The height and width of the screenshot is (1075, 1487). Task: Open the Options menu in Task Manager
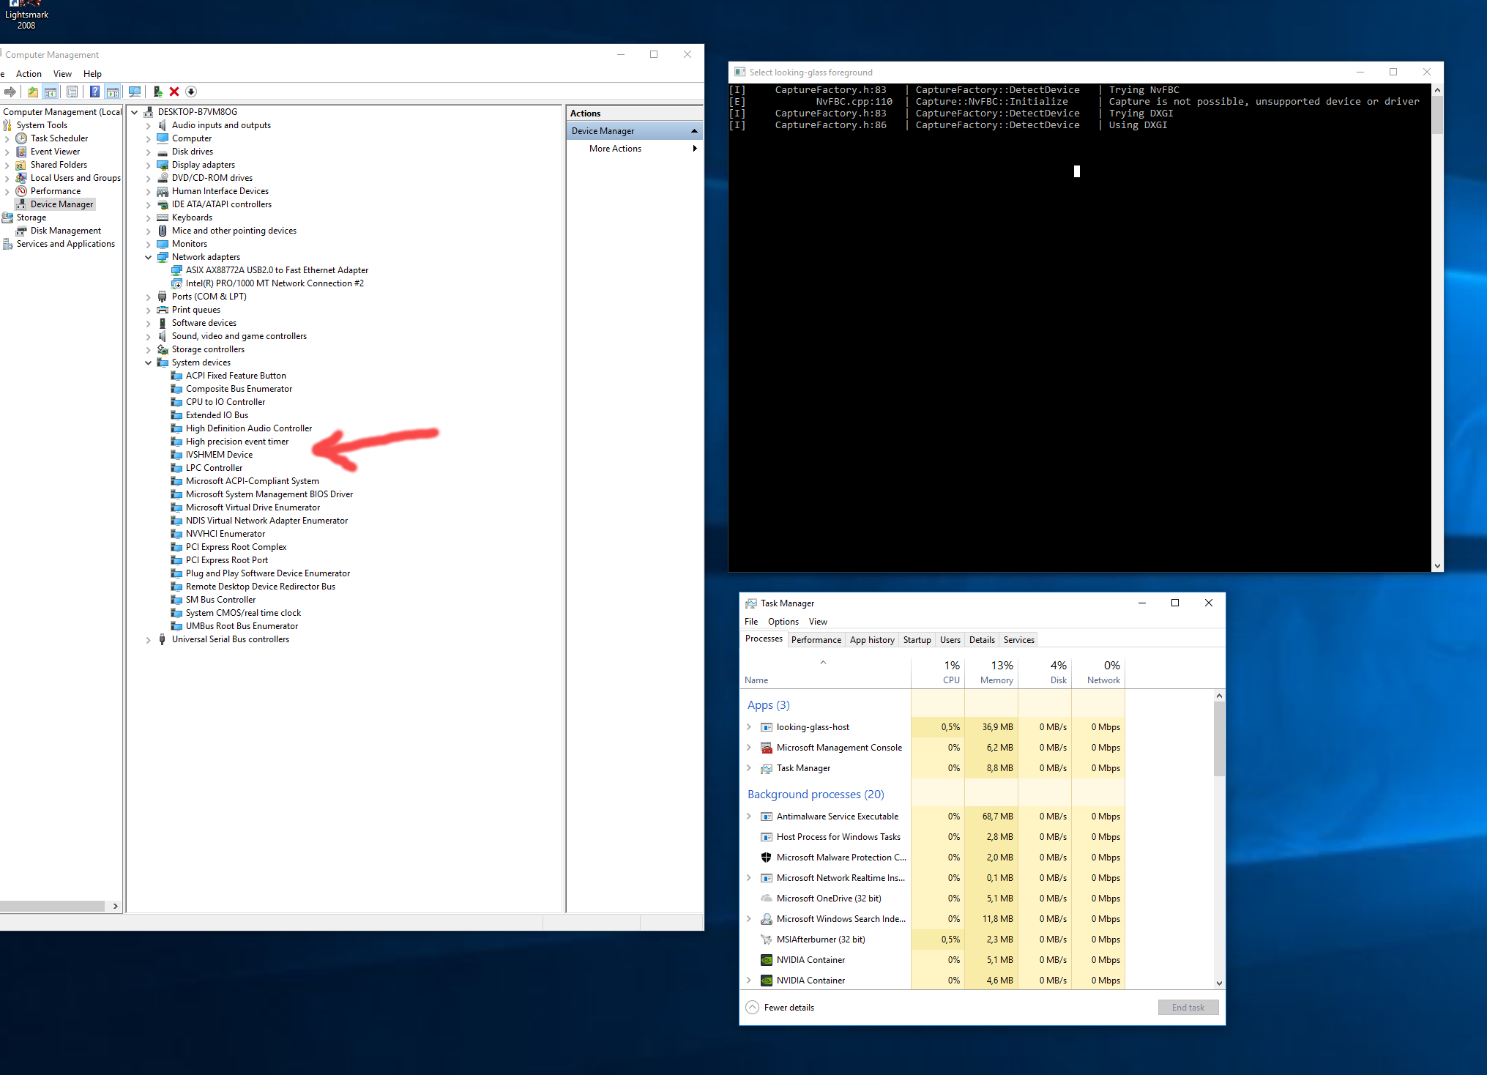783,622
